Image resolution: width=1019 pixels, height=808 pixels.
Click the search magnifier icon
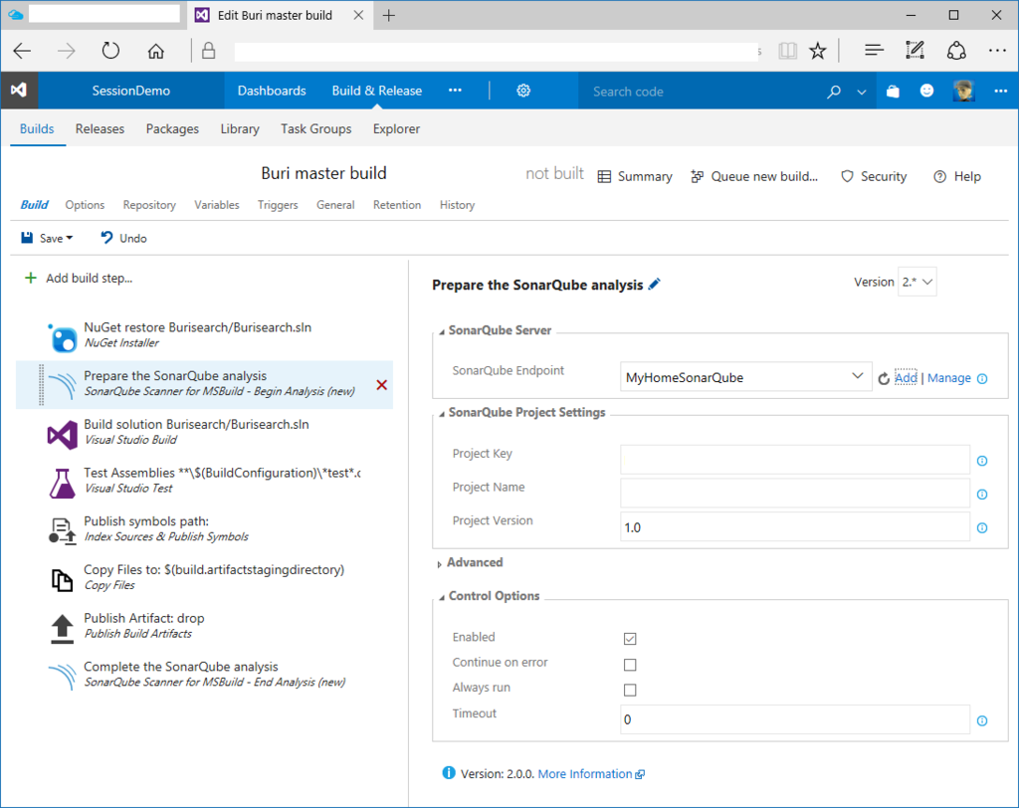833,92
